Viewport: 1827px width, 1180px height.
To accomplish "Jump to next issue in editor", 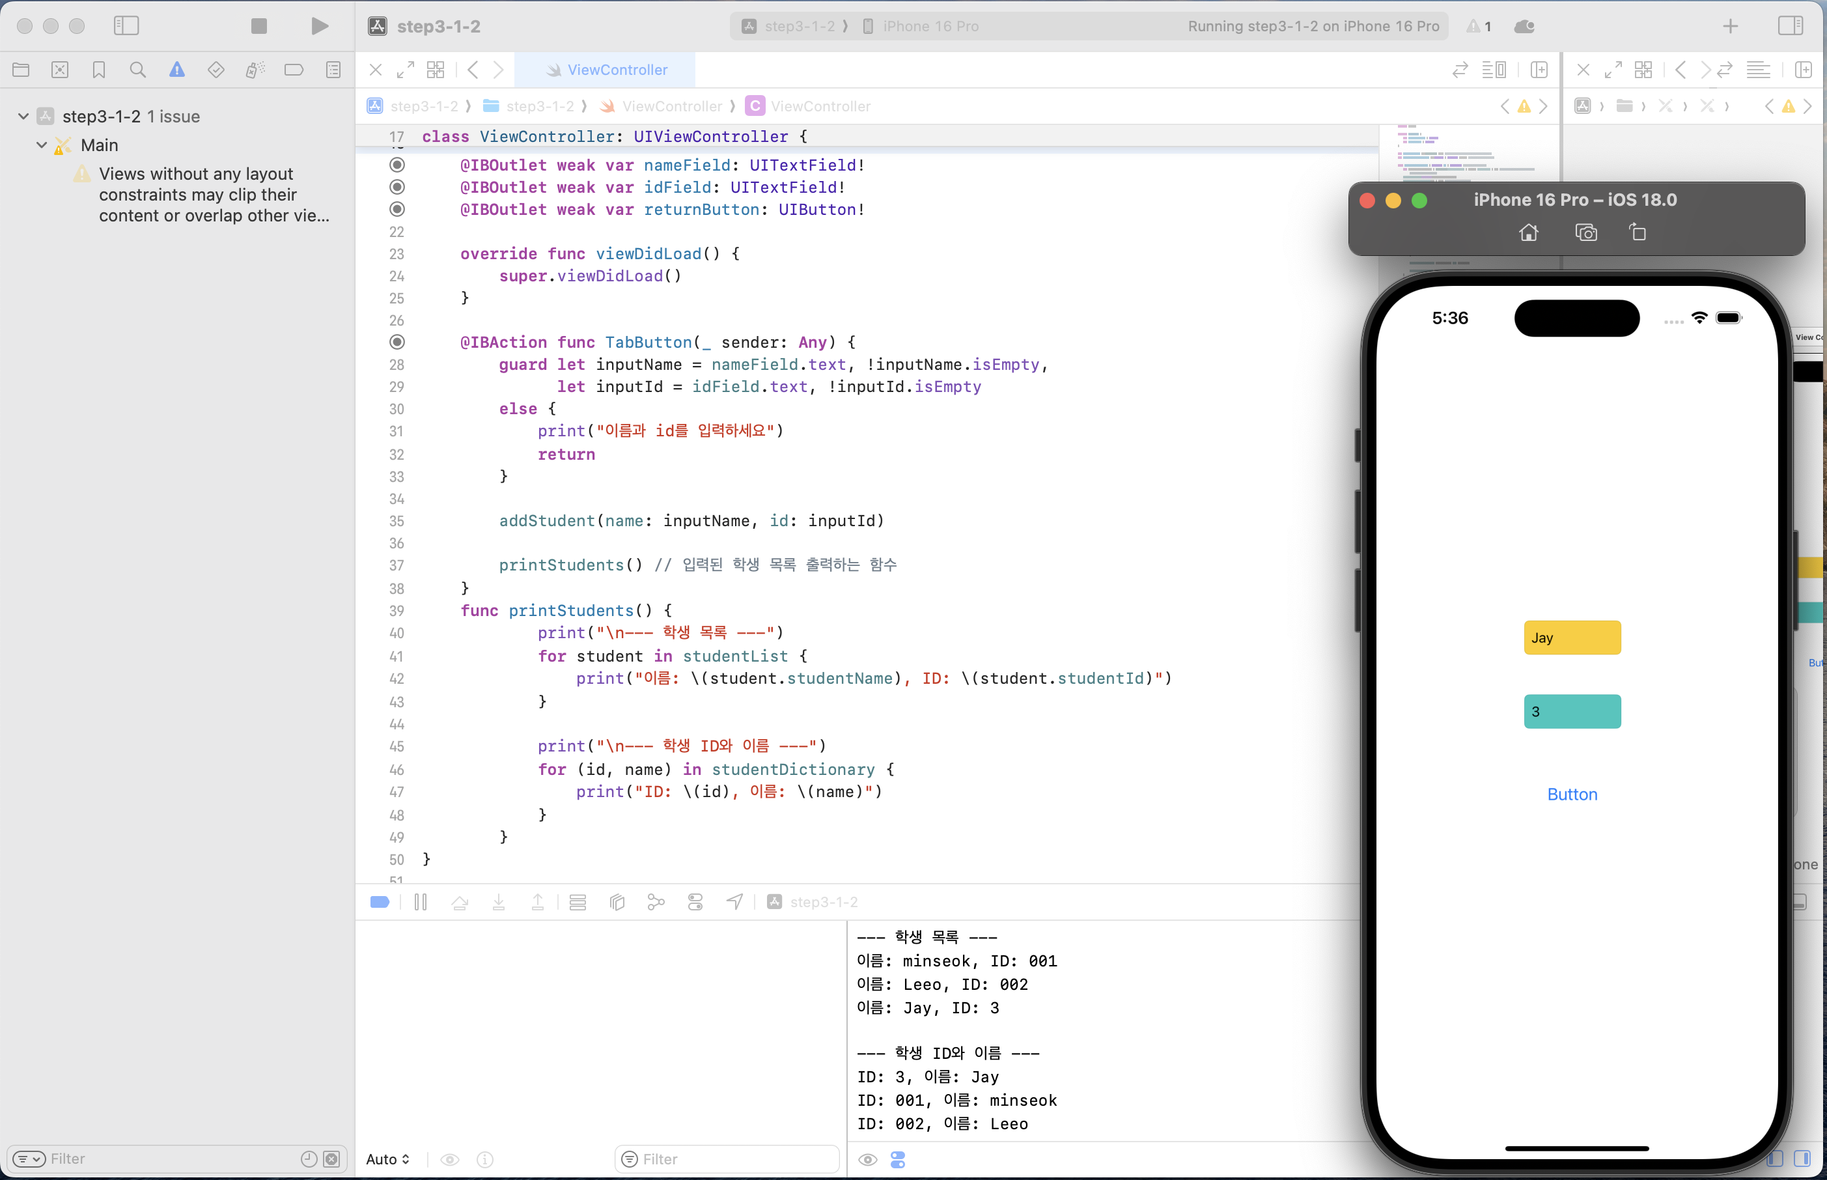I will [1544, 105].
